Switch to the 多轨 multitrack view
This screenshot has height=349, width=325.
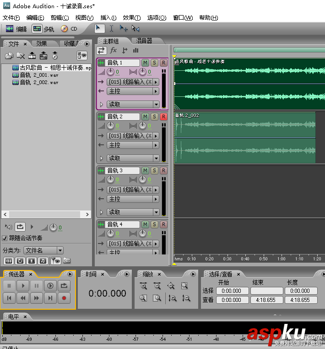pos(43,29)
